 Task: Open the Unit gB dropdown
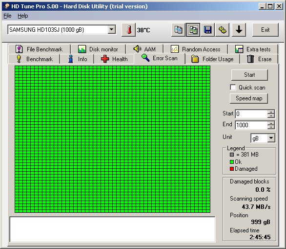click(x=271, y=138)
